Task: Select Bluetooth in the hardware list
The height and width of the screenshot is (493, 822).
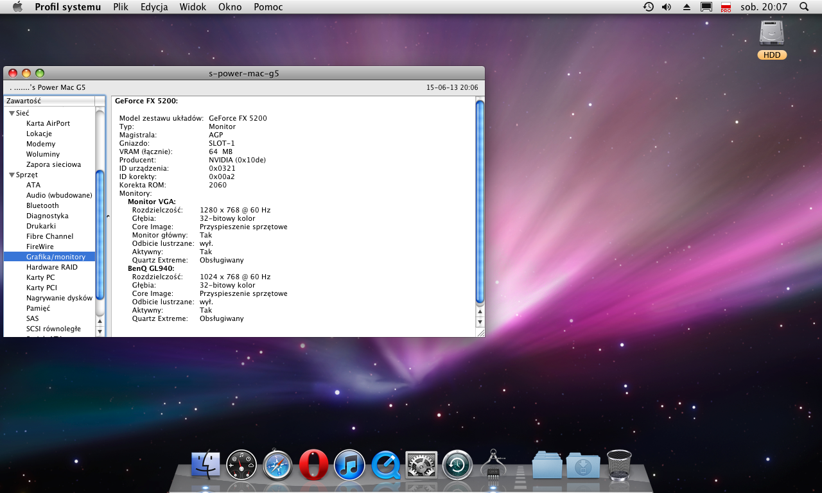Action: coord(42,205)
